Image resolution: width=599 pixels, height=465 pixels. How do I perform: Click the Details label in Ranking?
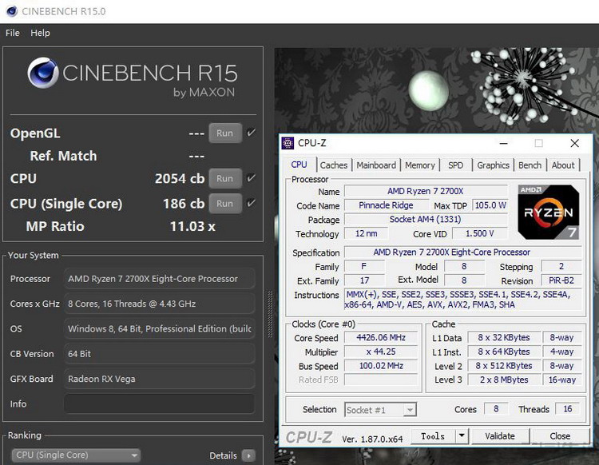click(223, 455)
